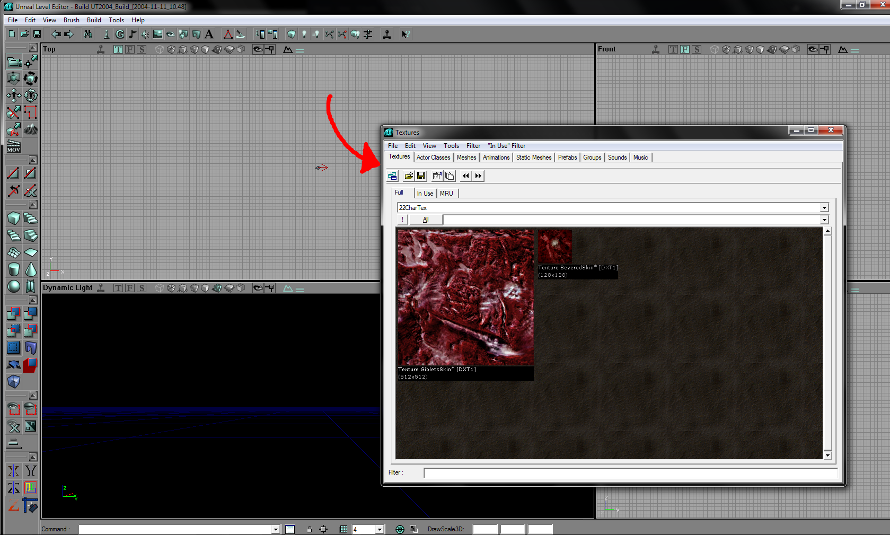Screen dimensions: 890x535
Task: Click the previous group double-arrow in Textures window
Action: tap(466, 176)
